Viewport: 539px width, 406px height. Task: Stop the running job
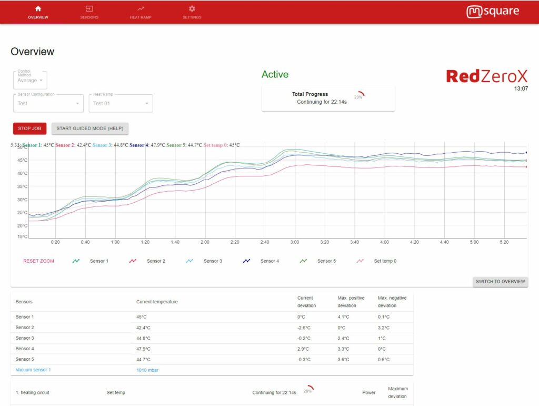pyautogui.click(x=29, y=128)
